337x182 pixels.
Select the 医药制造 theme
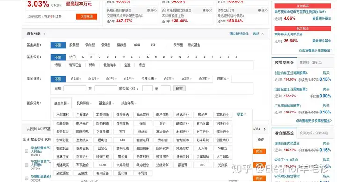tap(103, 124)
